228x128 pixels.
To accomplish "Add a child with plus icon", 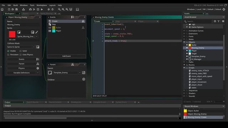I will (x=84, y=79).
